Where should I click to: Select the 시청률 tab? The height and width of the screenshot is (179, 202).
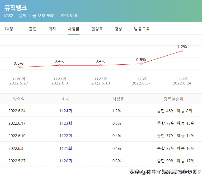click(x=73, y=29)
